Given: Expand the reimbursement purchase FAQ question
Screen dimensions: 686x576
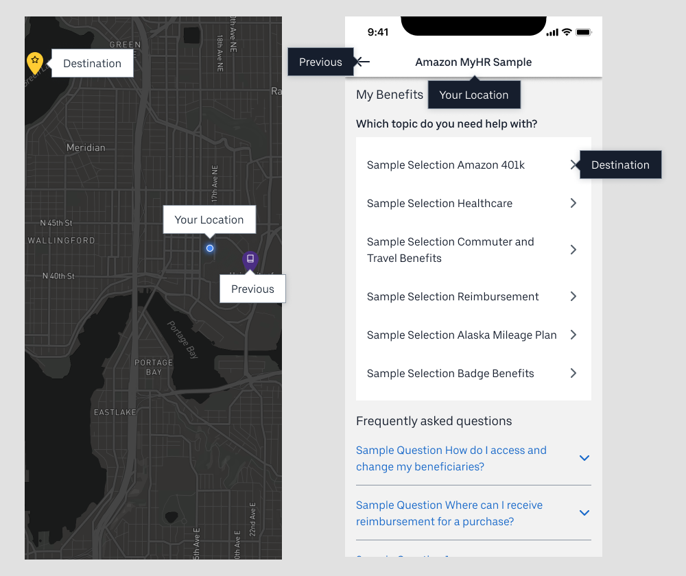Looking at the screenshot, I should 584,512.
